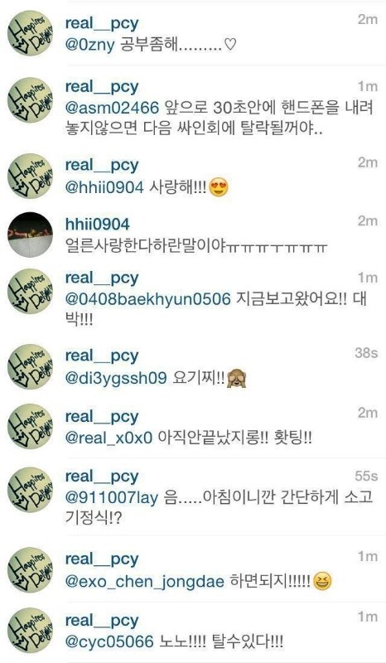Open real__pcy avatar beside @0zny comment

[x=30, y=33]
